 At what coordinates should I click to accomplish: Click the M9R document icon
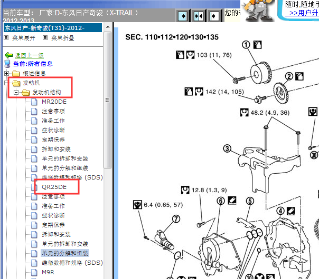[x=34, y=272]
